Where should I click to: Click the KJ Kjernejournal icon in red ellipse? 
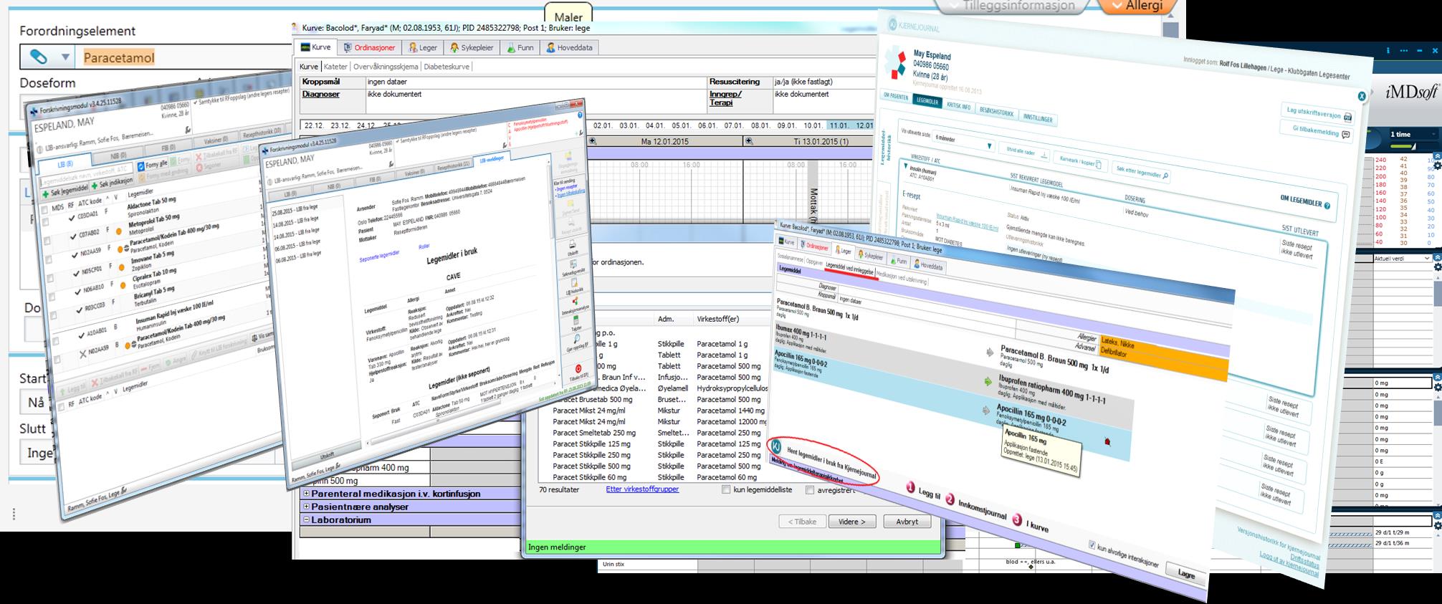[776, 446]
